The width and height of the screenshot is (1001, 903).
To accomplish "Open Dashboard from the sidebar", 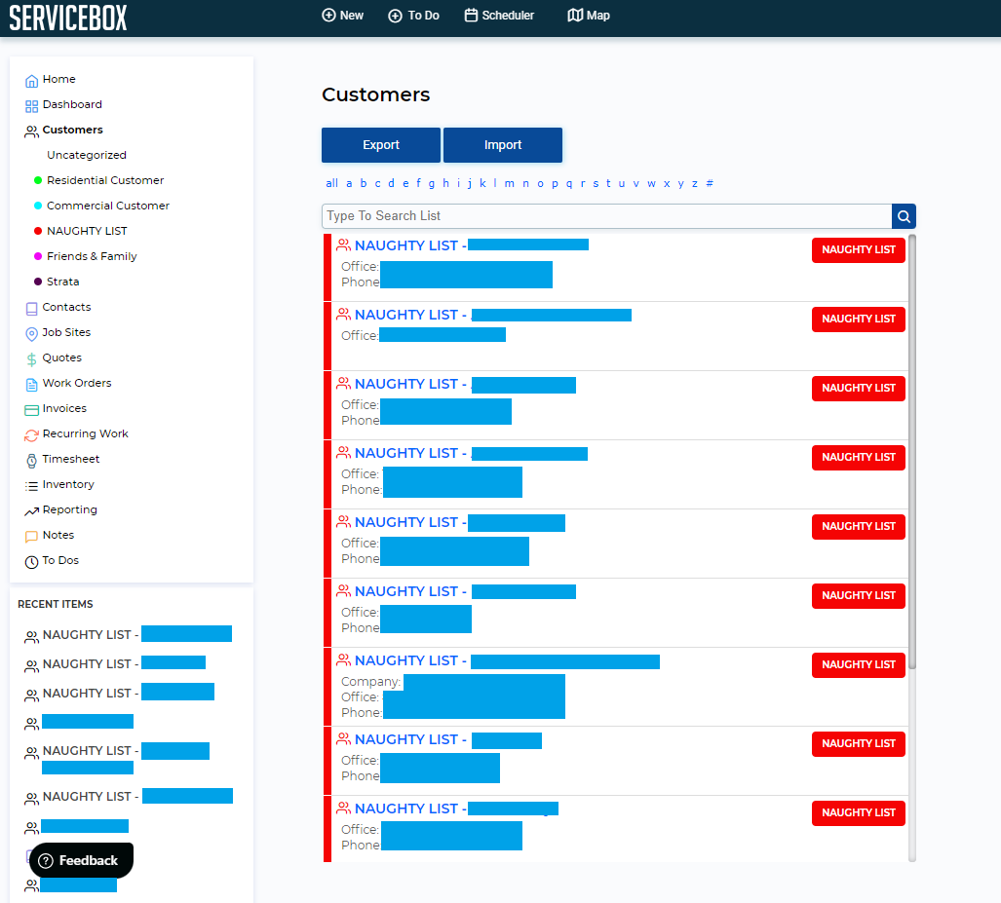I will [72, 104].
